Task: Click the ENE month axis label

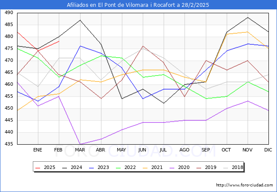Action: pyautogui.click(x=38, y=150)
